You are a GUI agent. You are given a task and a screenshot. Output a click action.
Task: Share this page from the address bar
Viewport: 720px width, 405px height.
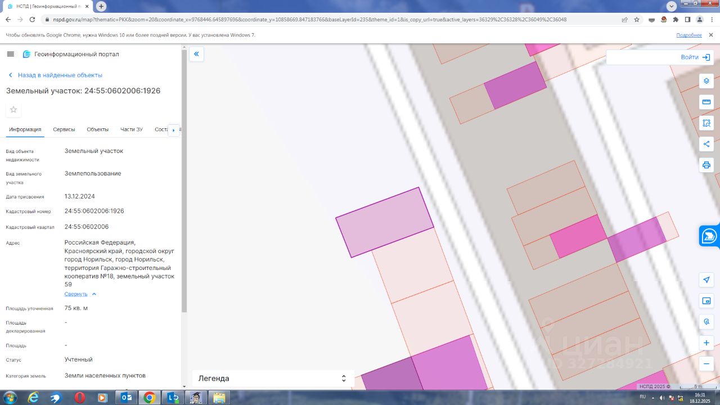(x=624, y=19)
